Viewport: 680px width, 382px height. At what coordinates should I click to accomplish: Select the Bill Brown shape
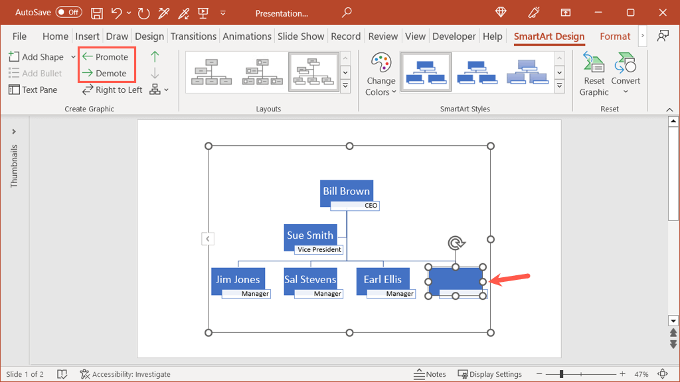point(347,191)
